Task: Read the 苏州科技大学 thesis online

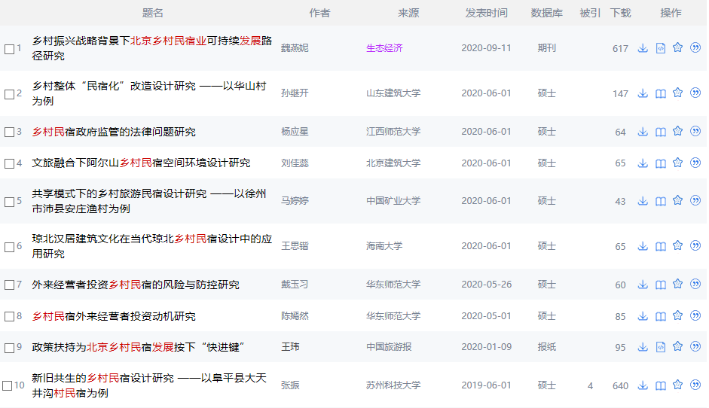Action: click(661, 385)
